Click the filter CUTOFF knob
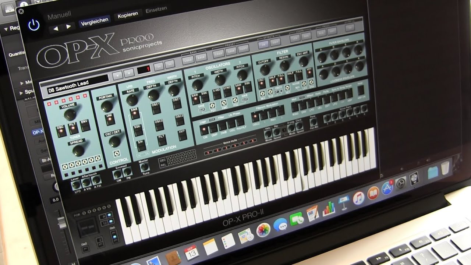 tap(265, 70)
